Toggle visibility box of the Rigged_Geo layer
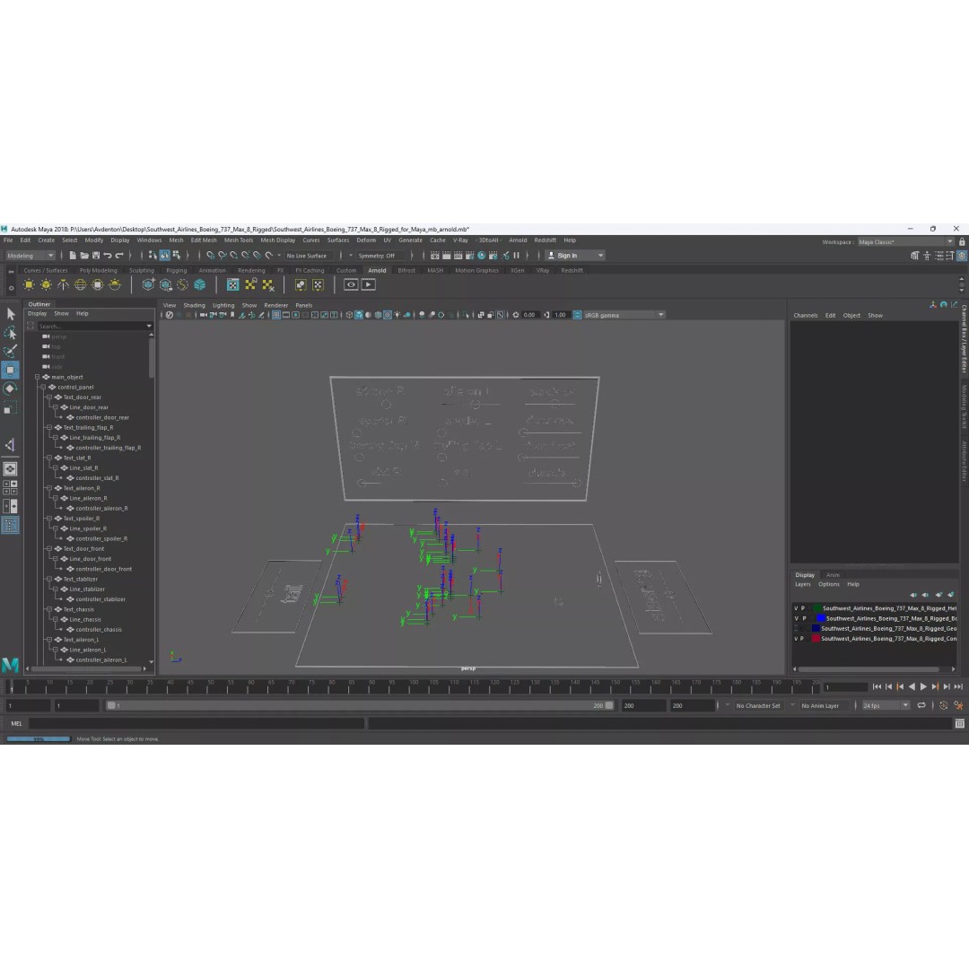Viewport: 969px width, 969px height. (x=796, y=628)
